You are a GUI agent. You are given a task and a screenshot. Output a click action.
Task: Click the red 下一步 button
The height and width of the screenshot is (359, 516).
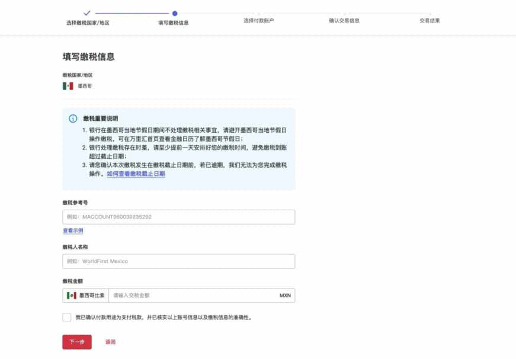pos(77,342)
